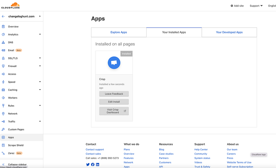Open the System status footer link
The image size is (276, 168).
[202, 158]
